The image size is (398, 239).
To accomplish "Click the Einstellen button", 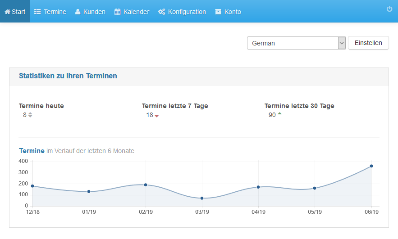I will click(368, 43).
